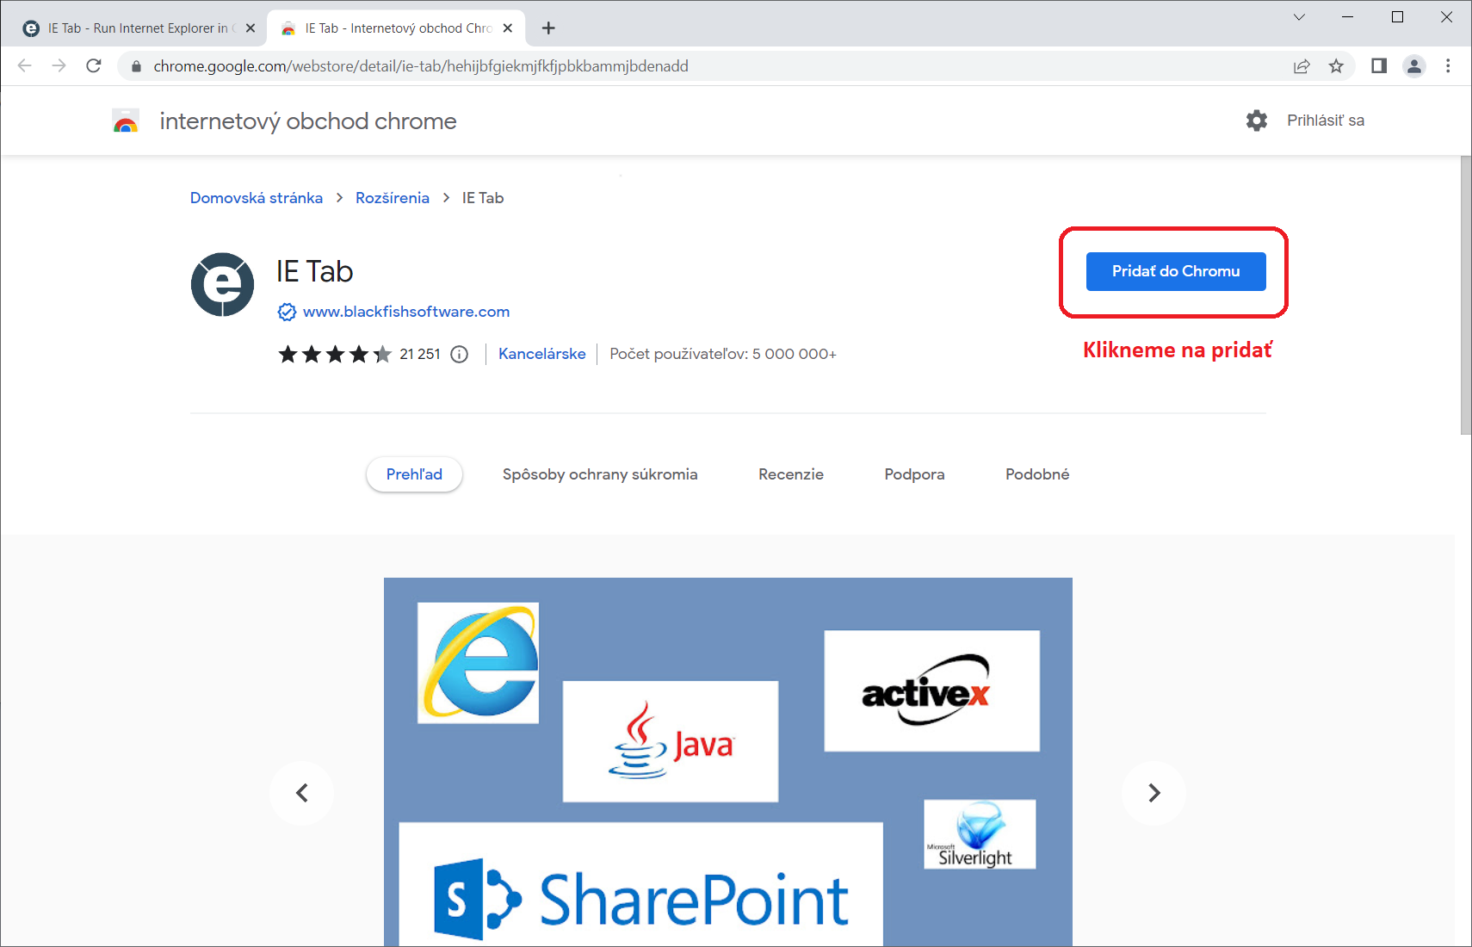
Task: Share this page via the share icon
Action: pos(1302,66)
